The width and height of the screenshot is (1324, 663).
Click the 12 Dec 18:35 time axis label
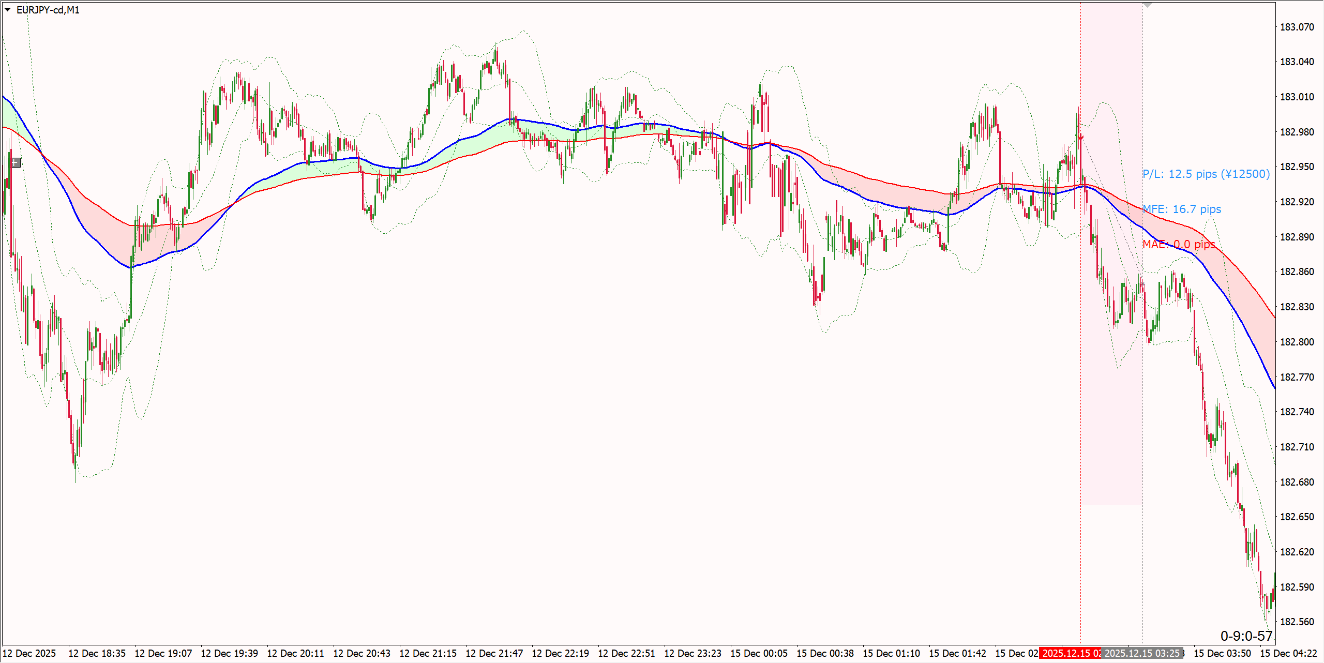tap(97, 653)
